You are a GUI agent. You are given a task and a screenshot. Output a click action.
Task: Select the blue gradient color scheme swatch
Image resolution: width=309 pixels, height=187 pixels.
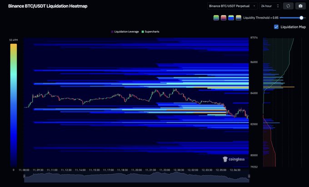(231, 18)
